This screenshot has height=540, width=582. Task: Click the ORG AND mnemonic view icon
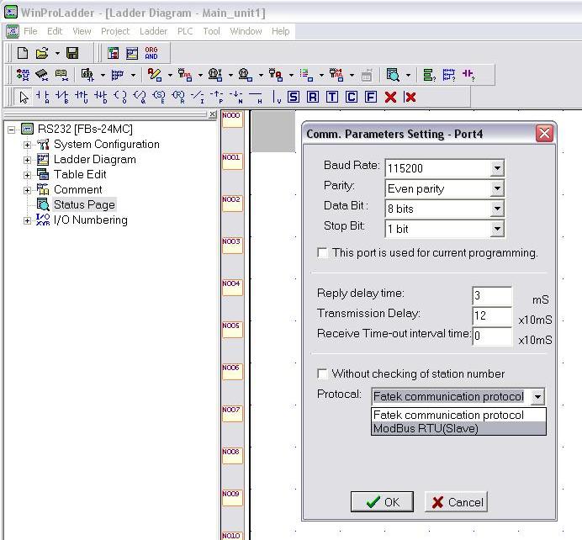coord(151,53)
